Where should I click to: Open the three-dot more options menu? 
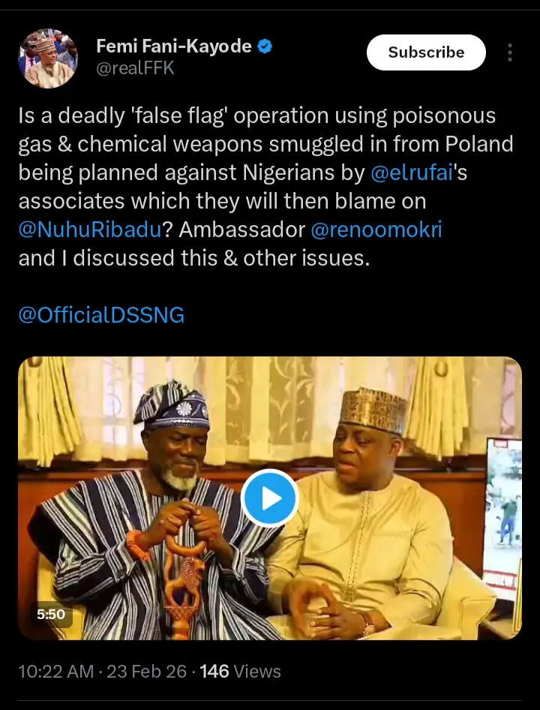coord(510,53)
